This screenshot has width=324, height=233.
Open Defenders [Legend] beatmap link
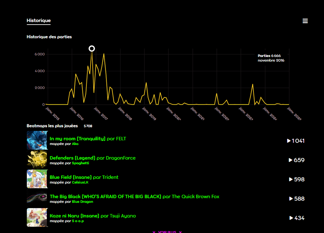72,158
